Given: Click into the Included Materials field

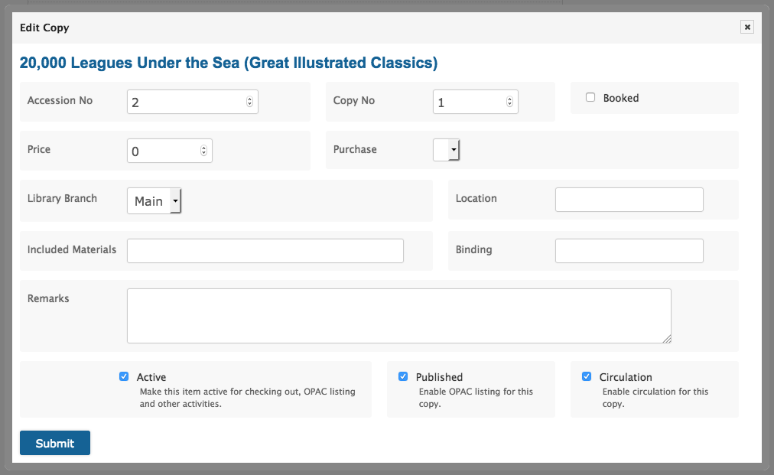Looking at the screenshot, I should [265, 251].
